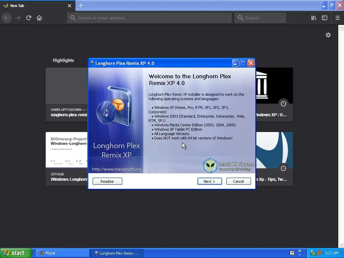
Task: Visit the niwradsoft.org link in installer
Action: click(117, 169)
